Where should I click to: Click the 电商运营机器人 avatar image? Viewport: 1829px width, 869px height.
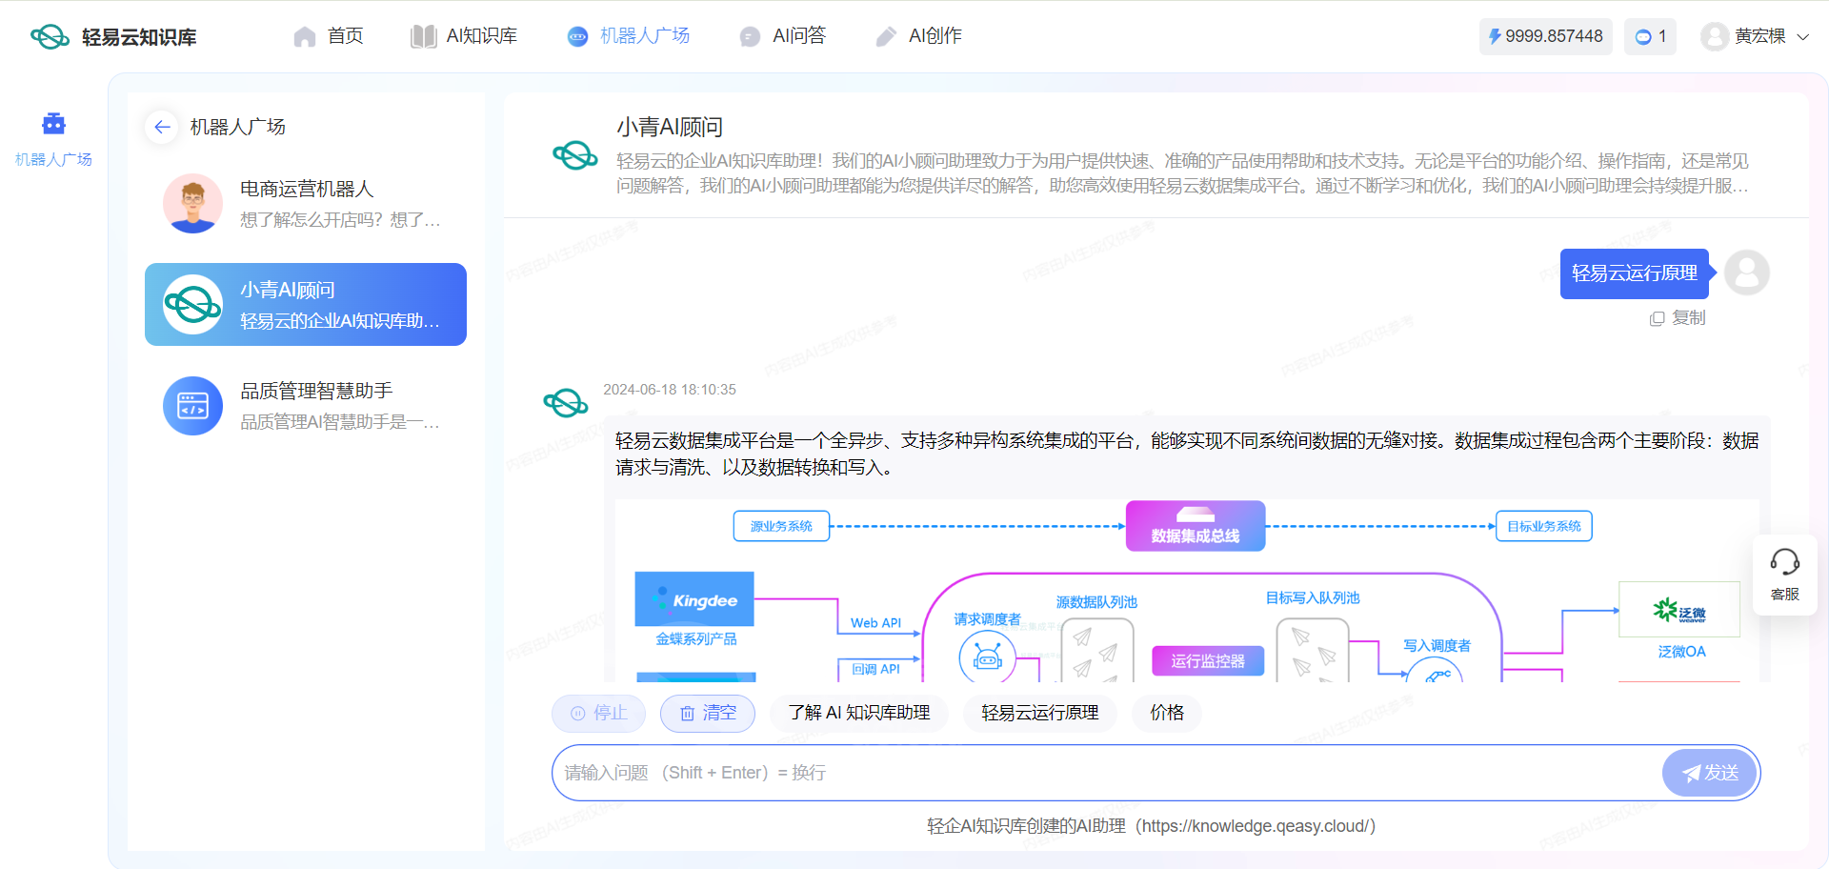click(192, 204)
